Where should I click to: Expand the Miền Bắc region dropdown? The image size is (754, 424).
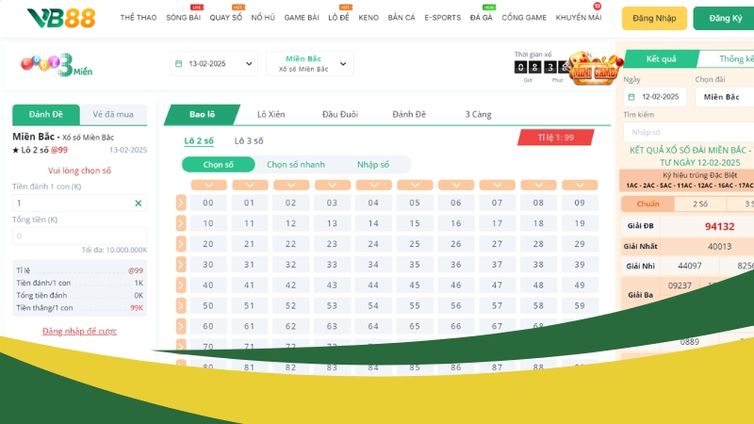tap(309, 64)
